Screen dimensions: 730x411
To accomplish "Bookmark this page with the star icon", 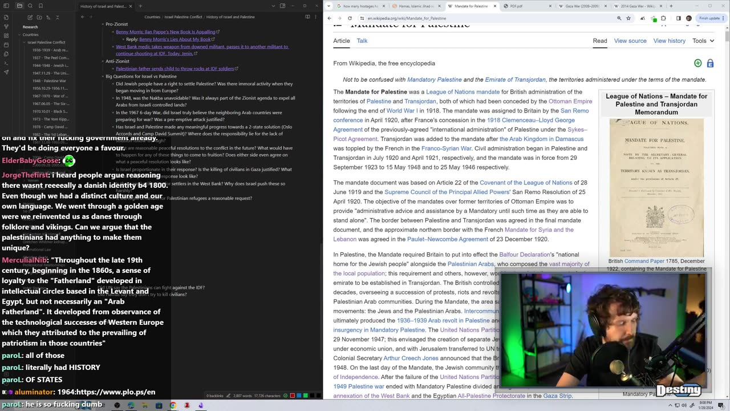I will point(628,18).
